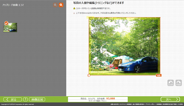
Task: Toggle the orange checkmark on uploaded thumbnail
Action: click(6, 23)
